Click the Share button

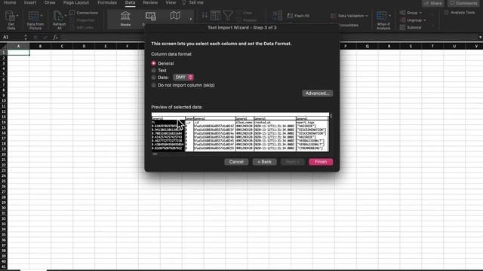tap(432, 3)
